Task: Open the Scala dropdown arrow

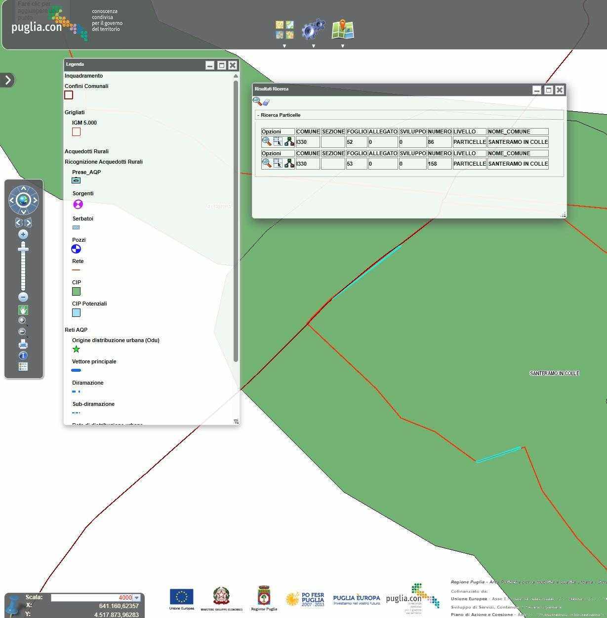Action: [136, 598]
